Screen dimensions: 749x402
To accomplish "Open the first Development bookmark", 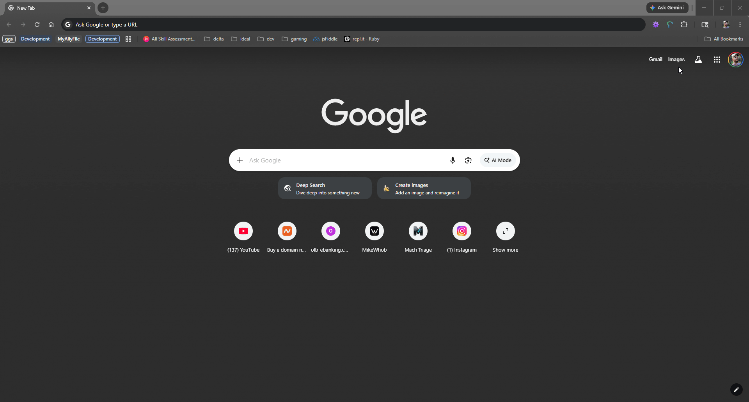I will click(35, 39).
